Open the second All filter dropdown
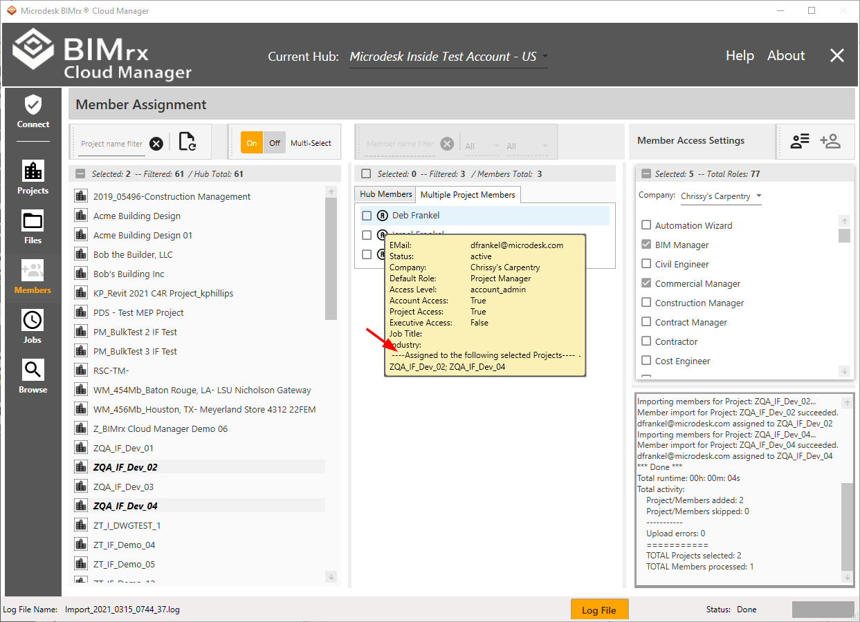This screenshot has width=860, height=622. (527, 146)
